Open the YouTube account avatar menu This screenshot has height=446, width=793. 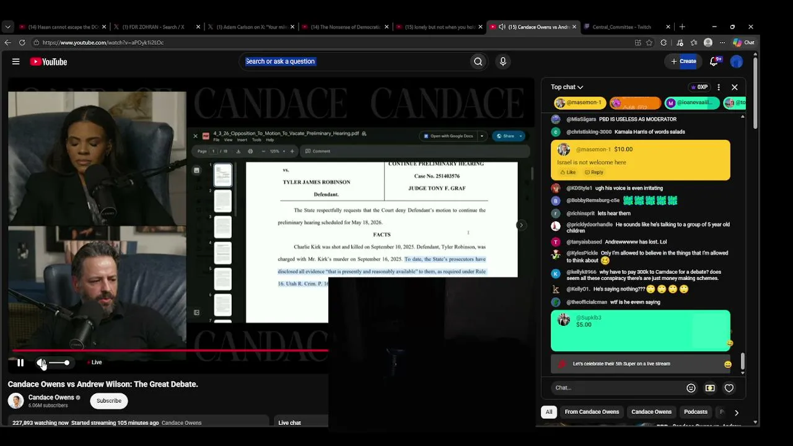click(x=737, y=61)
